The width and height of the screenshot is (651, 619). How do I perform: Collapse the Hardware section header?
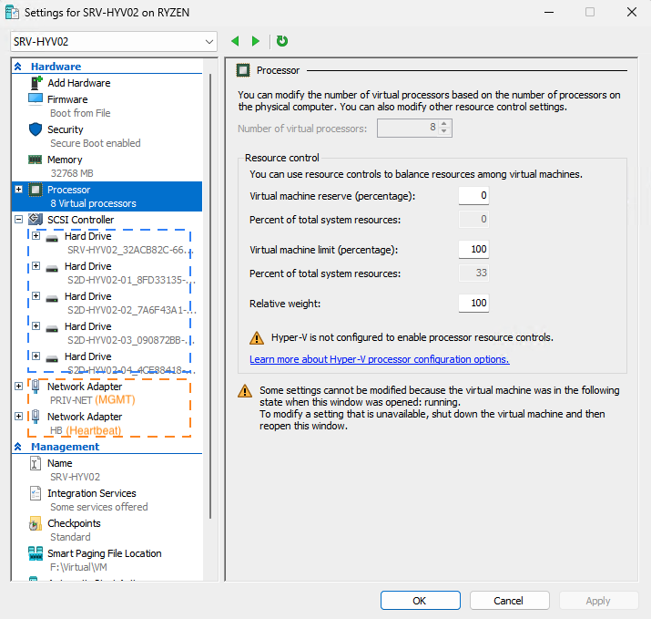17,67
